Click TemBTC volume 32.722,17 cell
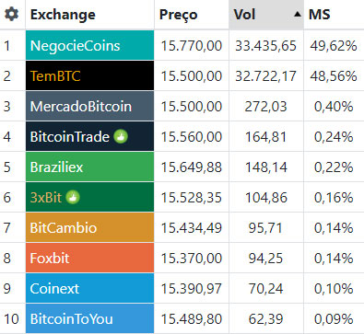This screenshot has height=334, width=364. [x=266, y=75]
